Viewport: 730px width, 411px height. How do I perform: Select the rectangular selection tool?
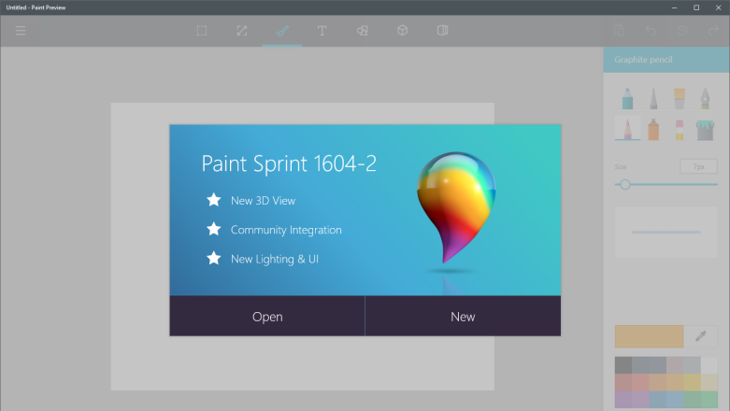tap(201, 31)
